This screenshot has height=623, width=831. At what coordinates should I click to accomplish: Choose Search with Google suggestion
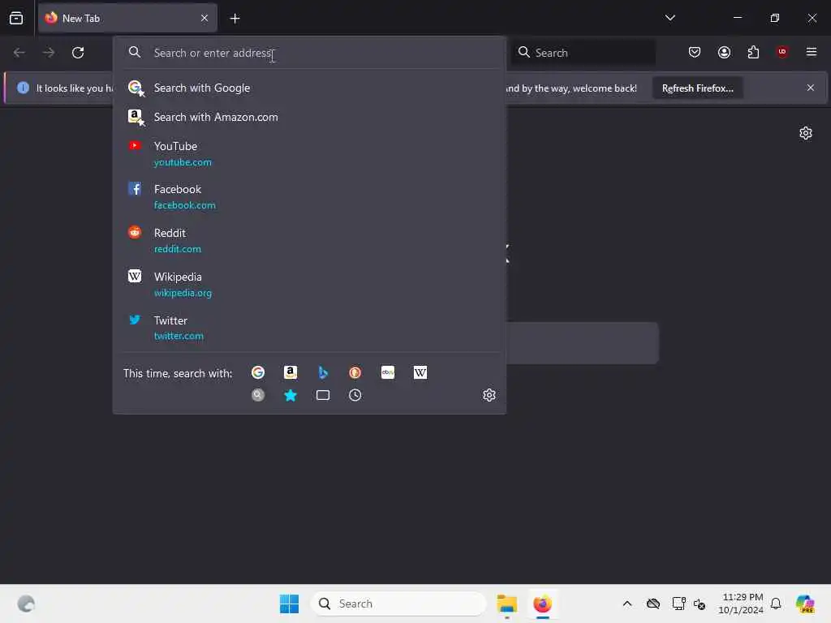[x=309, y=88]
